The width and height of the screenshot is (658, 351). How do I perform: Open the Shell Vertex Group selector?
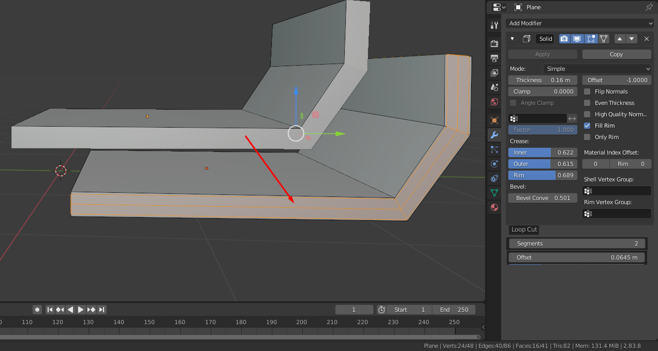(x=617, y=191)
